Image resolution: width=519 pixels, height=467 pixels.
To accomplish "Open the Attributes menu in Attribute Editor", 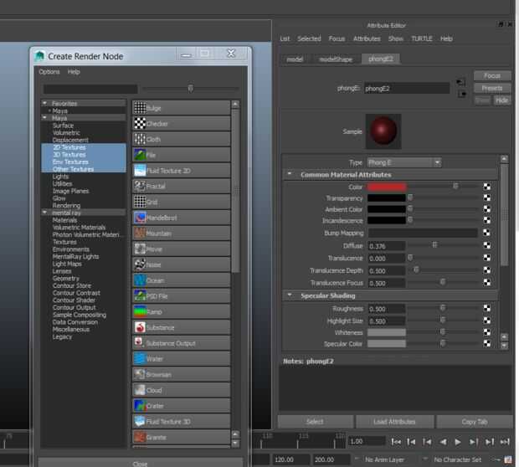I will pyautogui.click(x=367, y=38).
